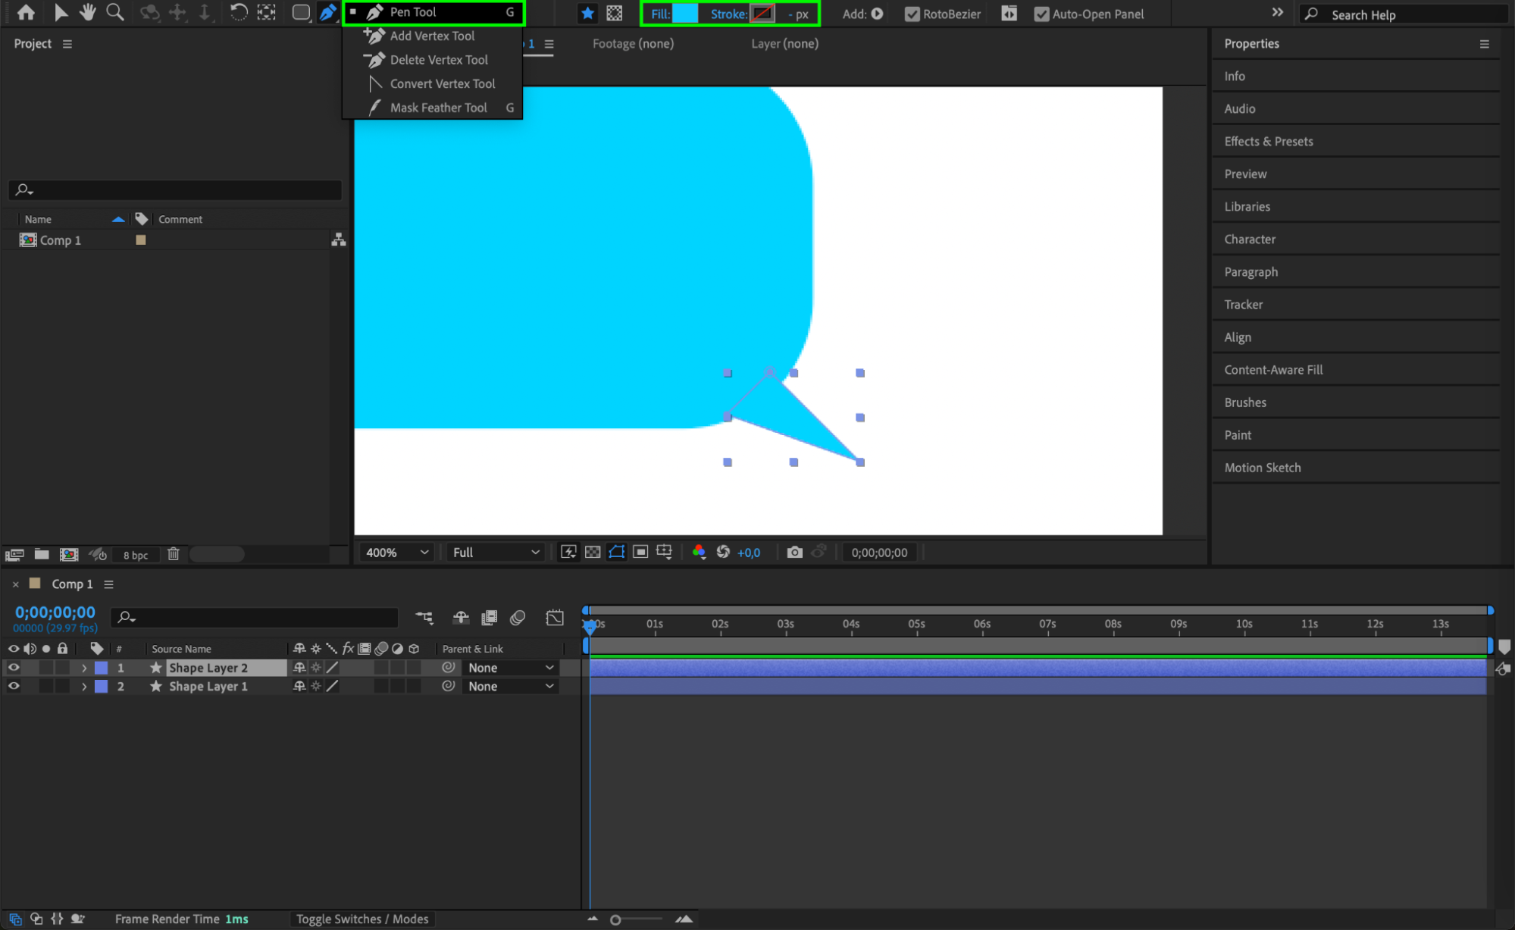Select the Rotation tool
Screen dimensions: 1515x930
pos(238,12)
